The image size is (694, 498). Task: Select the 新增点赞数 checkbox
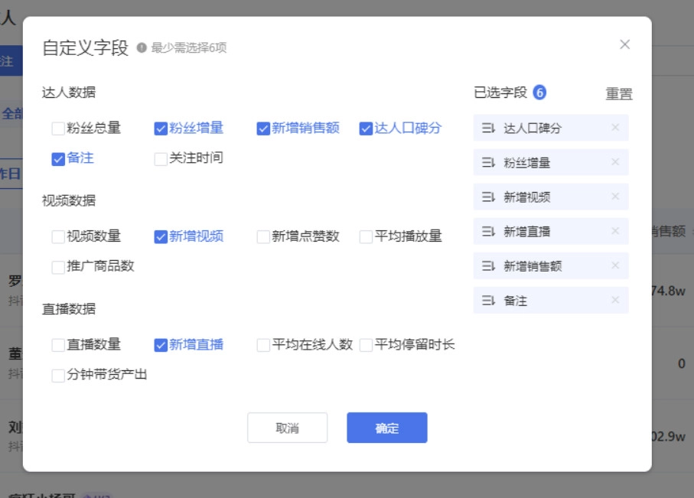[263, 237]
